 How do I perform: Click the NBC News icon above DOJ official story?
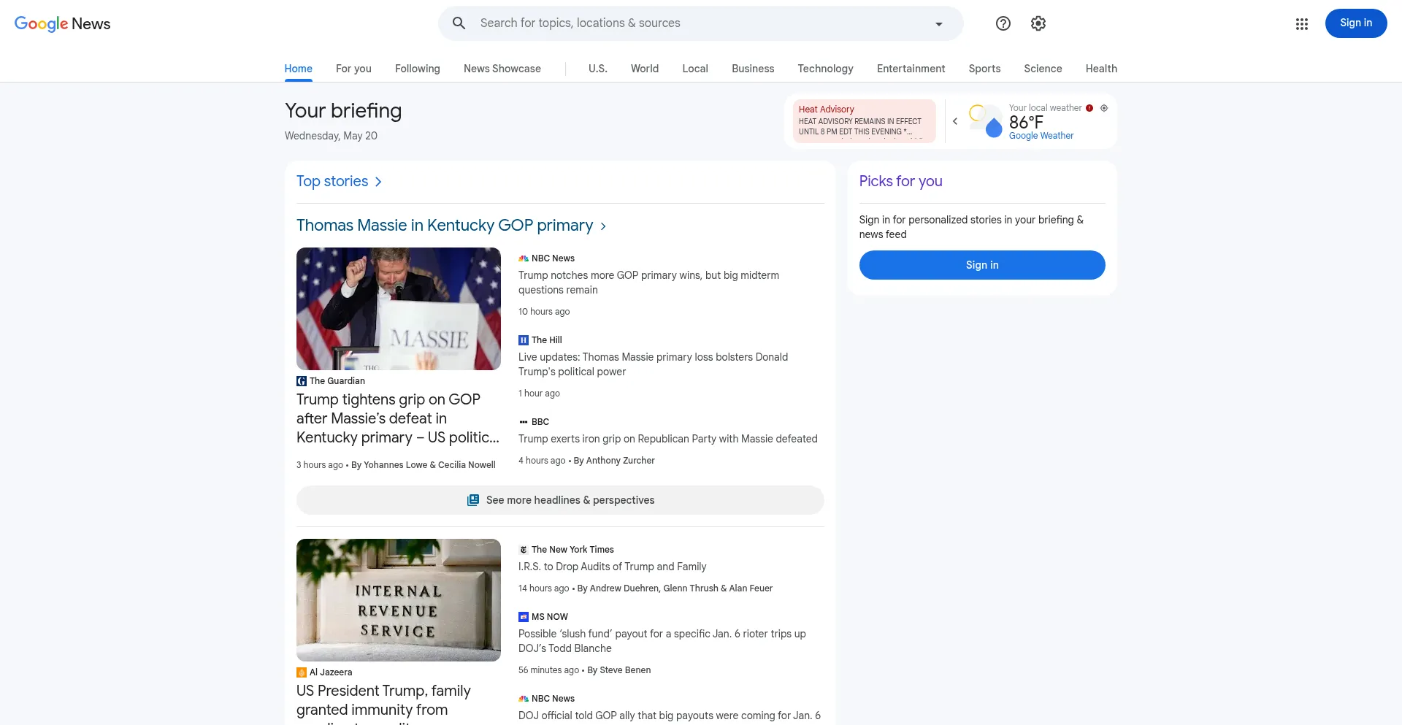[524, 699]
